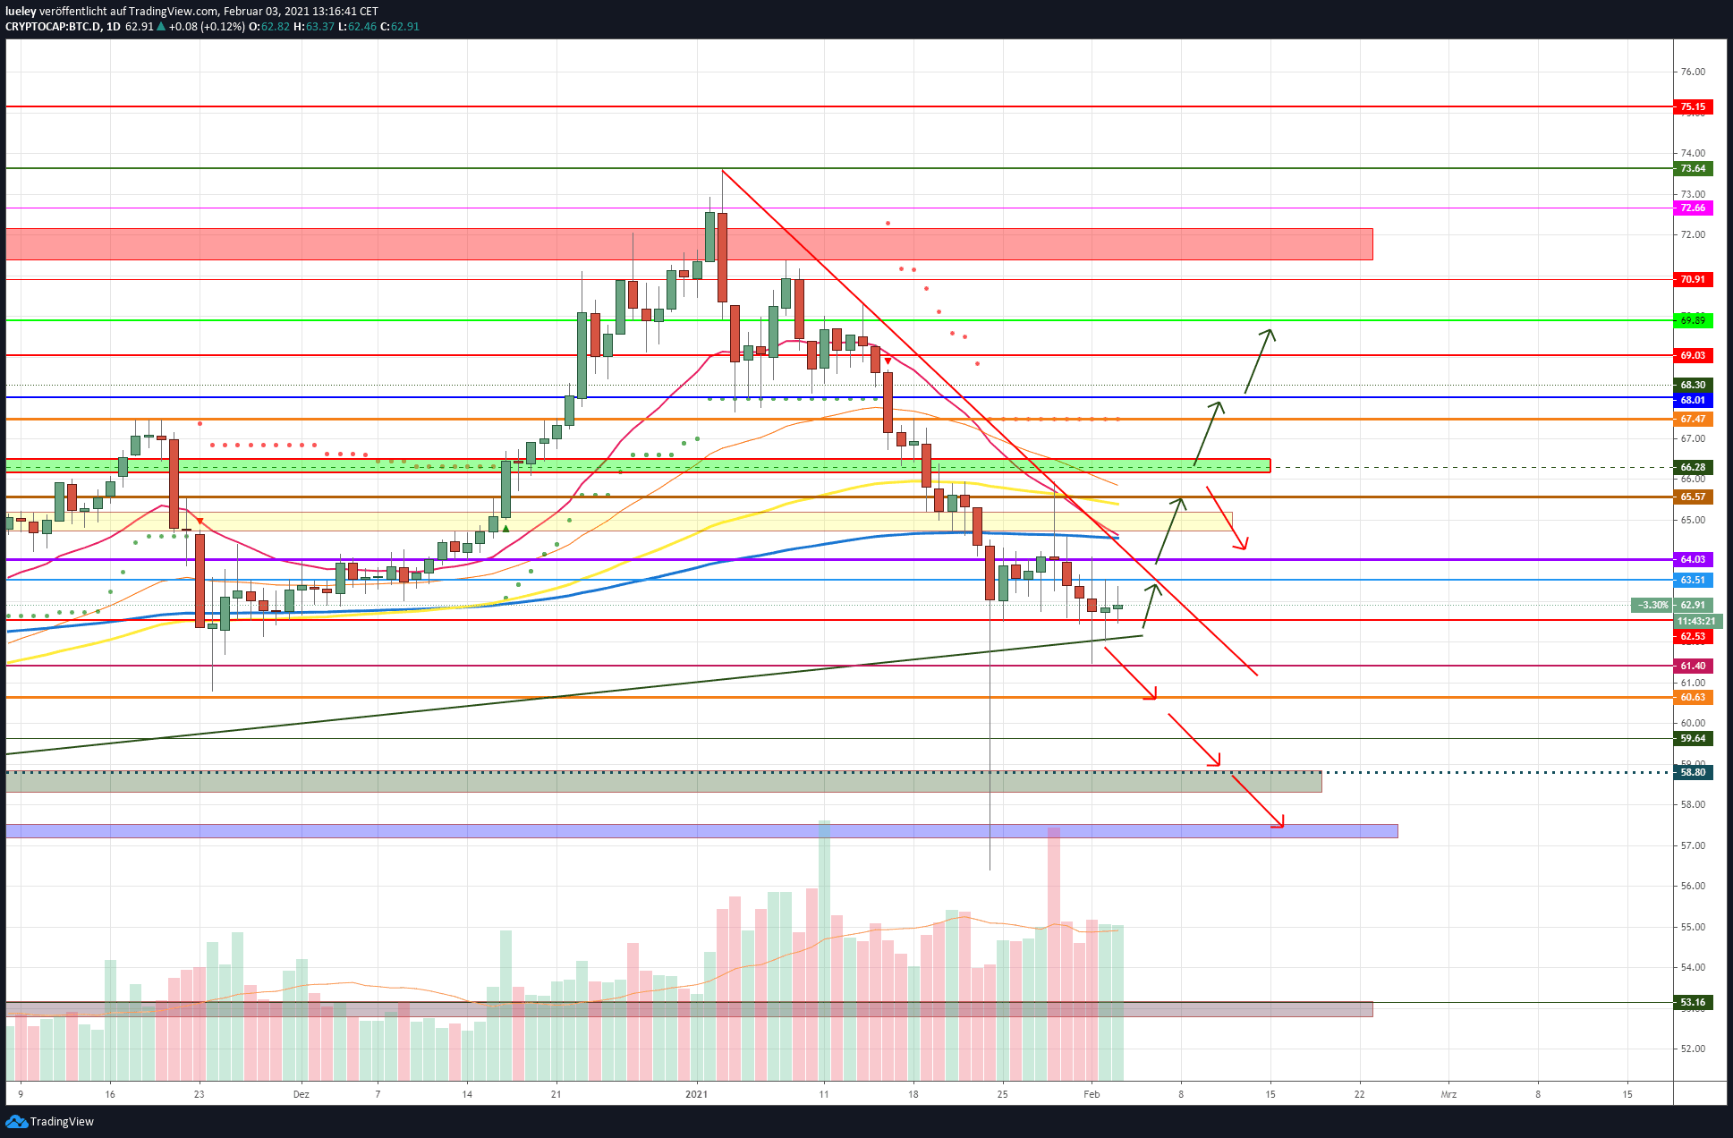Screen dimensions: 1733x1138
Task: Select the dark green 59.64 price label
Action: pyautogui.click(x=1693, y=738)
